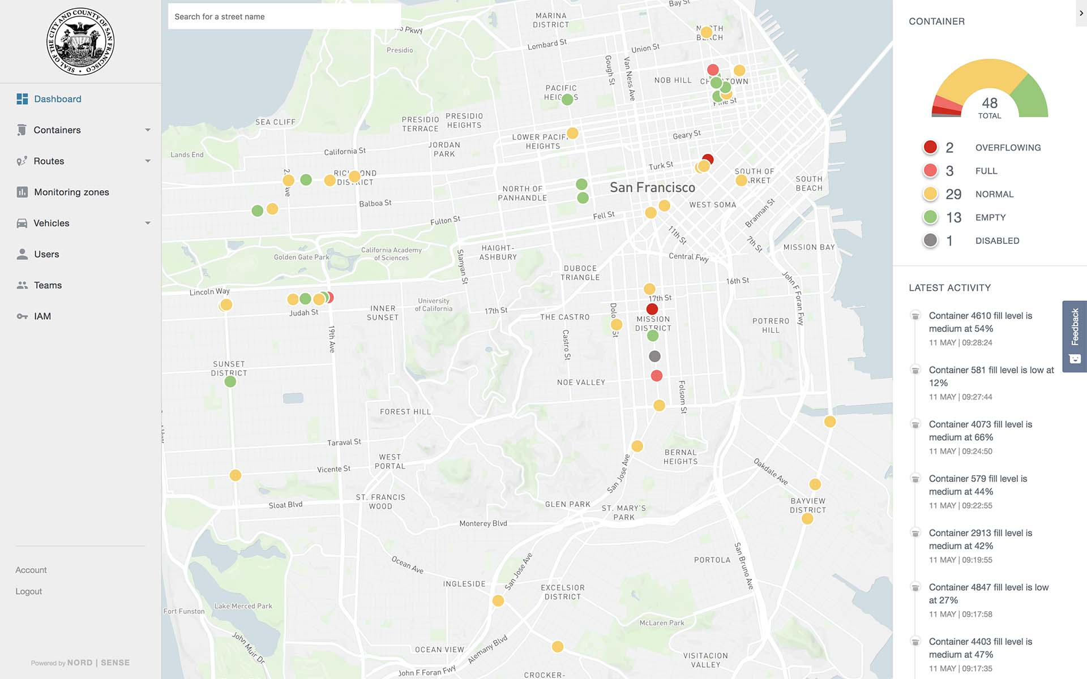The width and height of the screenshot is (1087, 679).
Task: Click the Teams group icon
Action: (22, 285)
